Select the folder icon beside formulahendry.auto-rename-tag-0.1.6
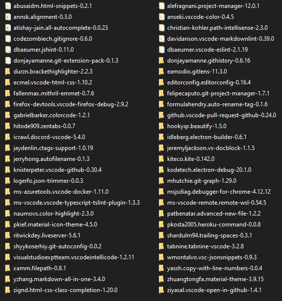This screenshot has width=282, height=301. click(161, 104)
